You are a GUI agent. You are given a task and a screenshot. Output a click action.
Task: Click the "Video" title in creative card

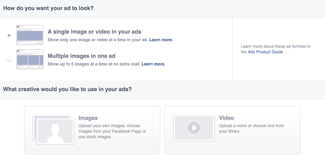pyautogui.click(x=226, y=118)
